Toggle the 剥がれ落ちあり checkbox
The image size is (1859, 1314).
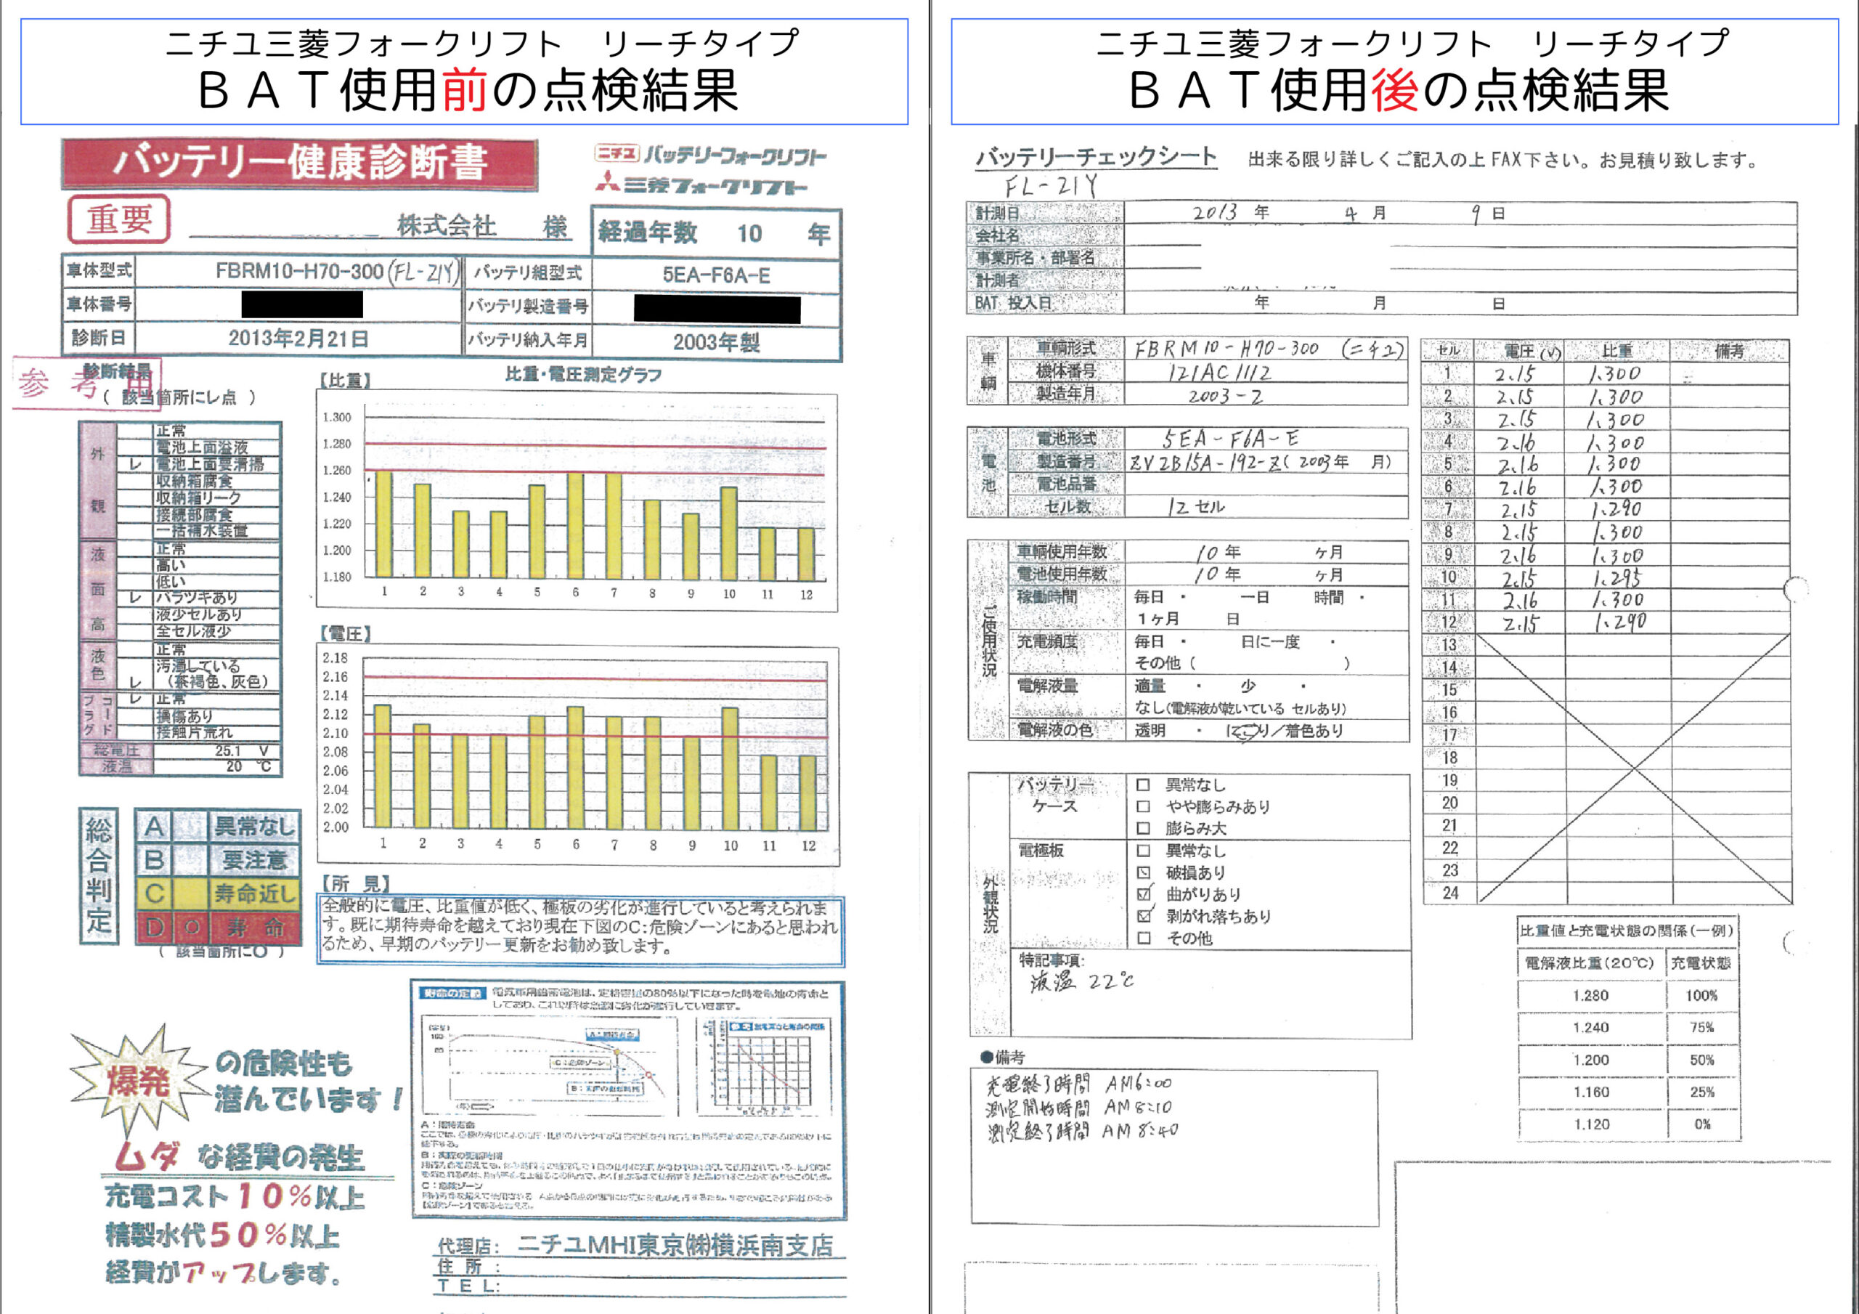pos(1143,916)
